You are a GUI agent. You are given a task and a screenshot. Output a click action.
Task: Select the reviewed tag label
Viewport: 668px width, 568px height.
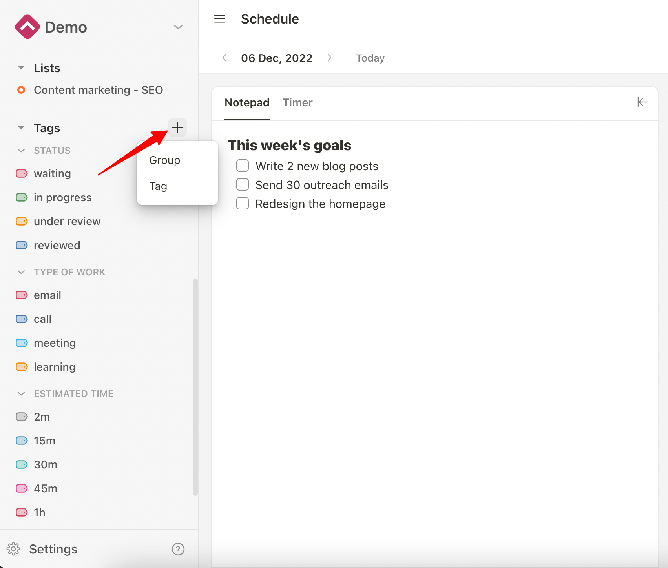coord(57,245)
